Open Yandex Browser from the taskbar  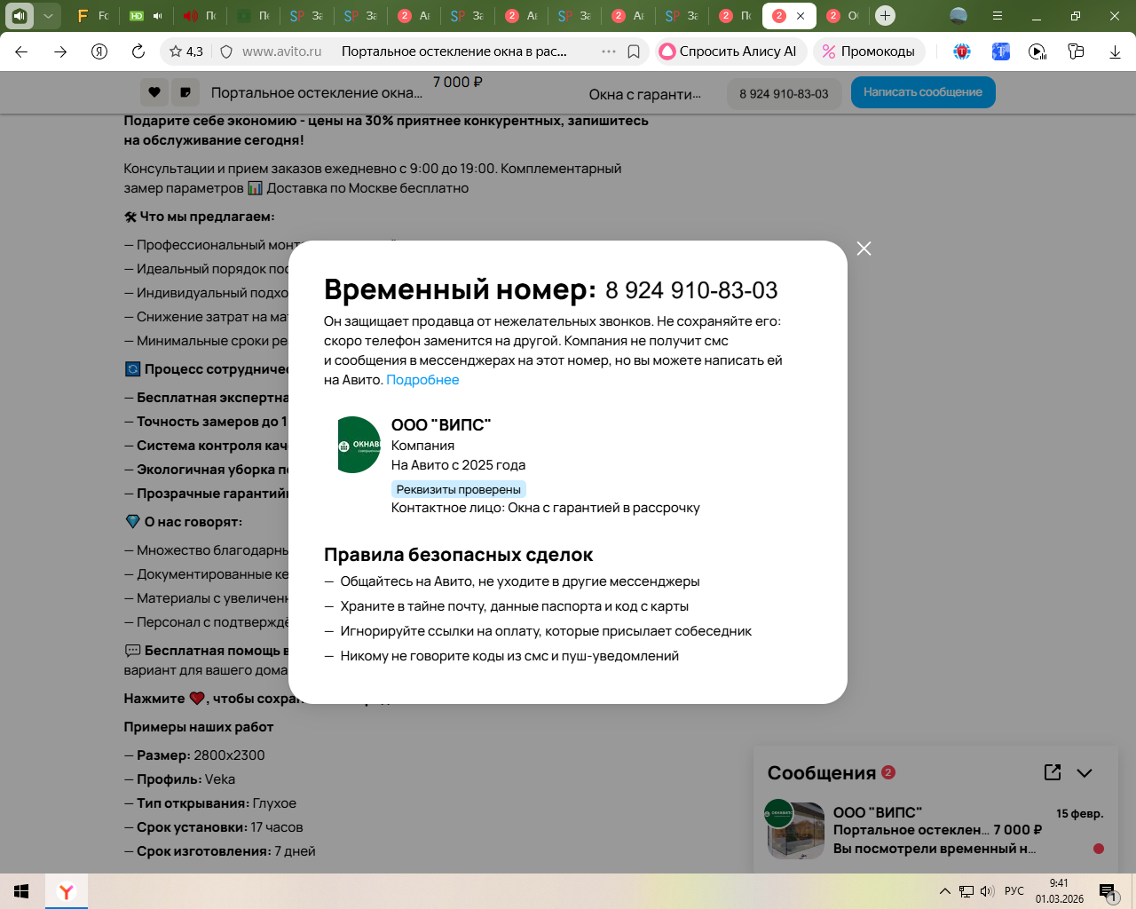[67, 891]
